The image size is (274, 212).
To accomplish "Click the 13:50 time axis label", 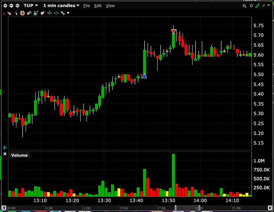I will pos(168,200).
